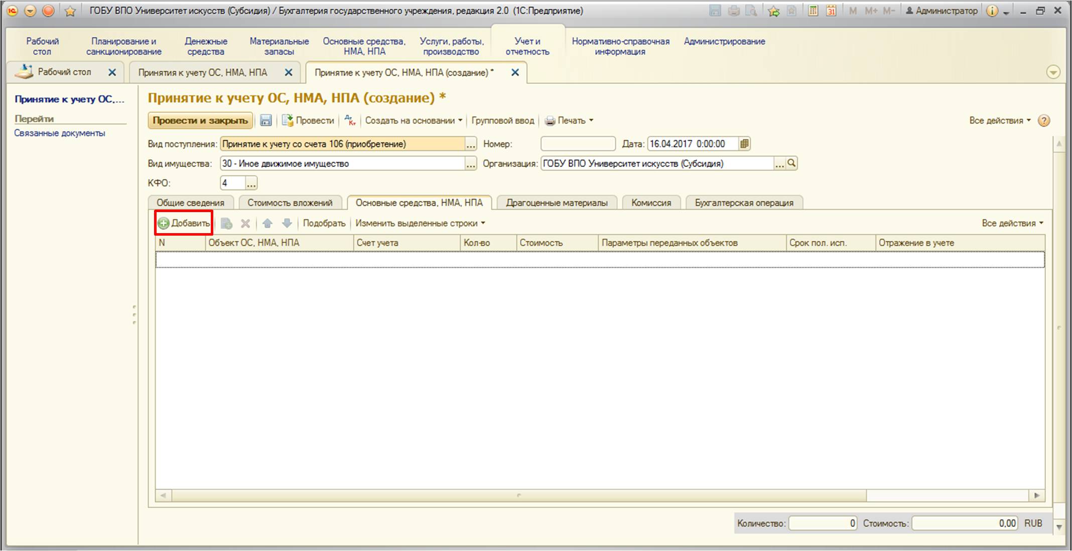Open the calculator icon in title bar
1072x551 pixels.
813,11
